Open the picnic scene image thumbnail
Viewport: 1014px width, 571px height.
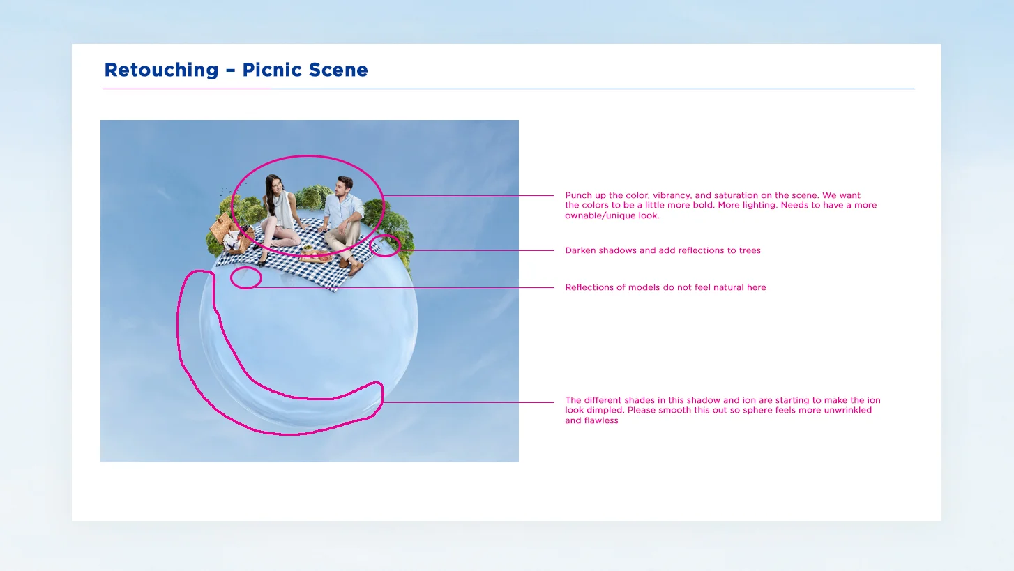310,291
